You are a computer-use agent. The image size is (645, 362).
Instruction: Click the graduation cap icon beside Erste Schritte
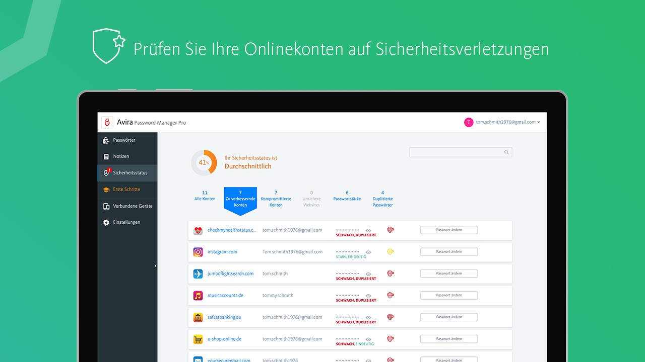click(x=106, y=190)
